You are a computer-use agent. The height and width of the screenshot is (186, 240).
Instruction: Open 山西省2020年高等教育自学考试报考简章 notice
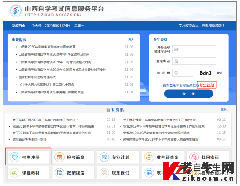47,47
